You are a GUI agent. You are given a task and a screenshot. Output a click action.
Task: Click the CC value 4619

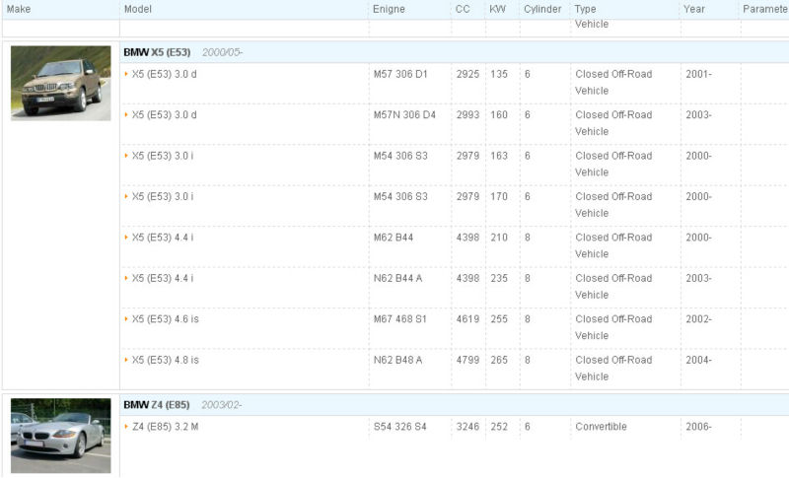[x=467, y=319]
